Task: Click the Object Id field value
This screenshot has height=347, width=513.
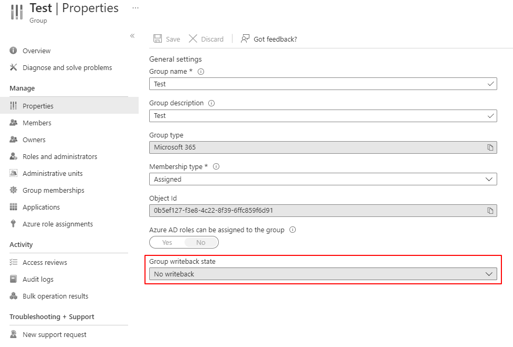Action: point(214,211)
